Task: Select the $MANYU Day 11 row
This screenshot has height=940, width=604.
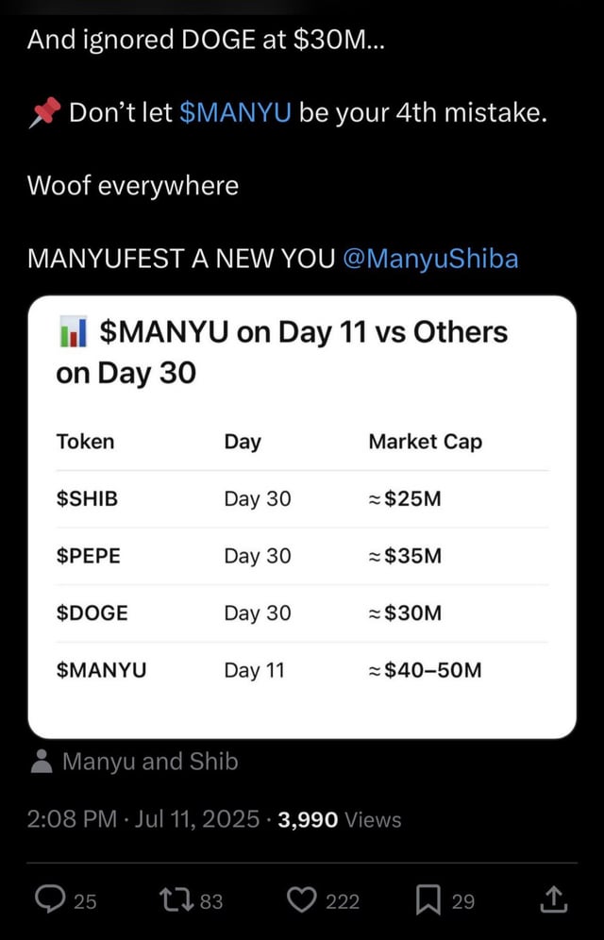Action: 302,670
